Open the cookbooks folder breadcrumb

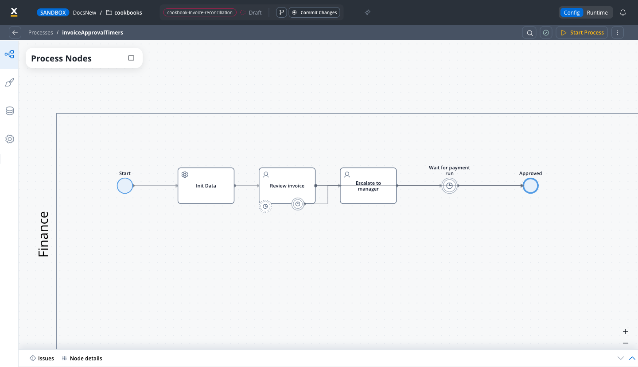124,12
